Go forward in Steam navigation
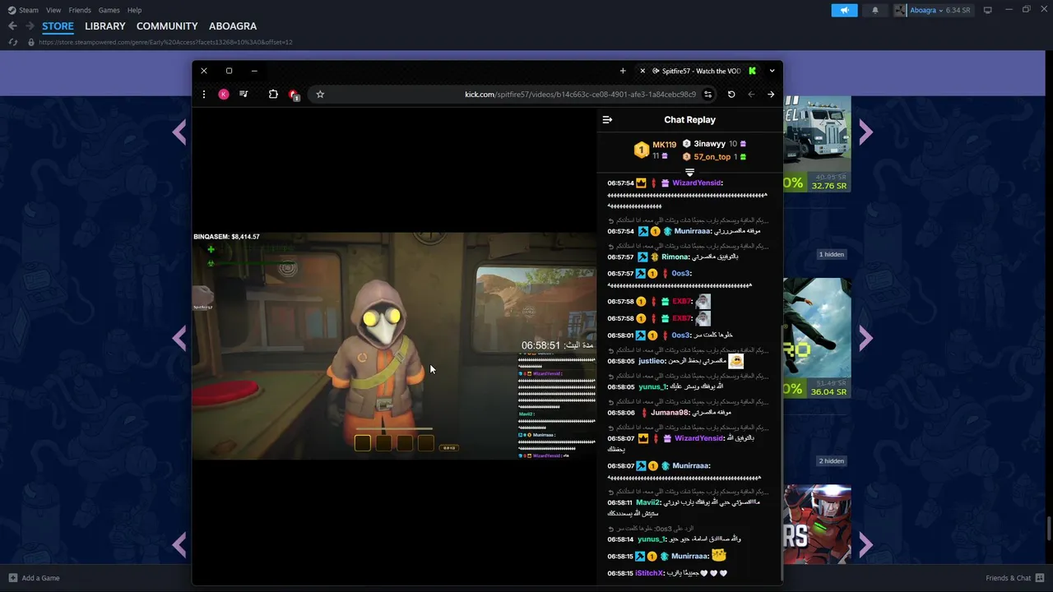This screenshot has width=1053, height=592. click(30, 26)
